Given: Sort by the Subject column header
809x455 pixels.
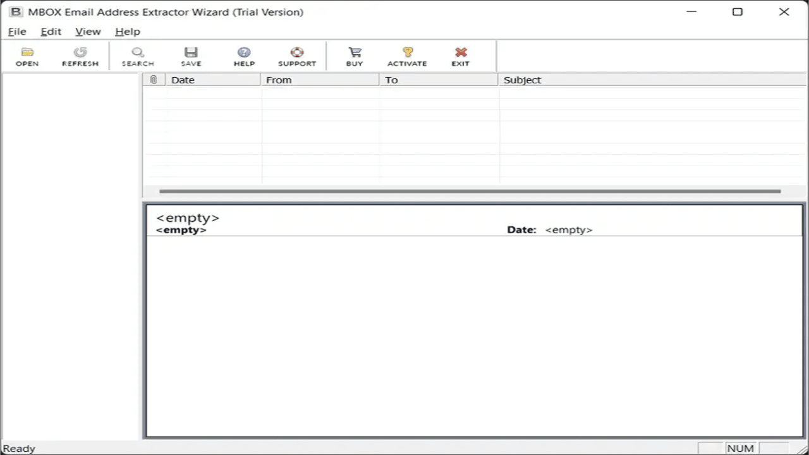Looking at the screenshot, I should pyautogui.click(x=652, y=80).
